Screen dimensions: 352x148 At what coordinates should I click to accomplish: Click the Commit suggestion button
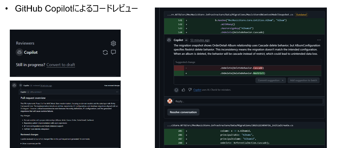(269, 80)
